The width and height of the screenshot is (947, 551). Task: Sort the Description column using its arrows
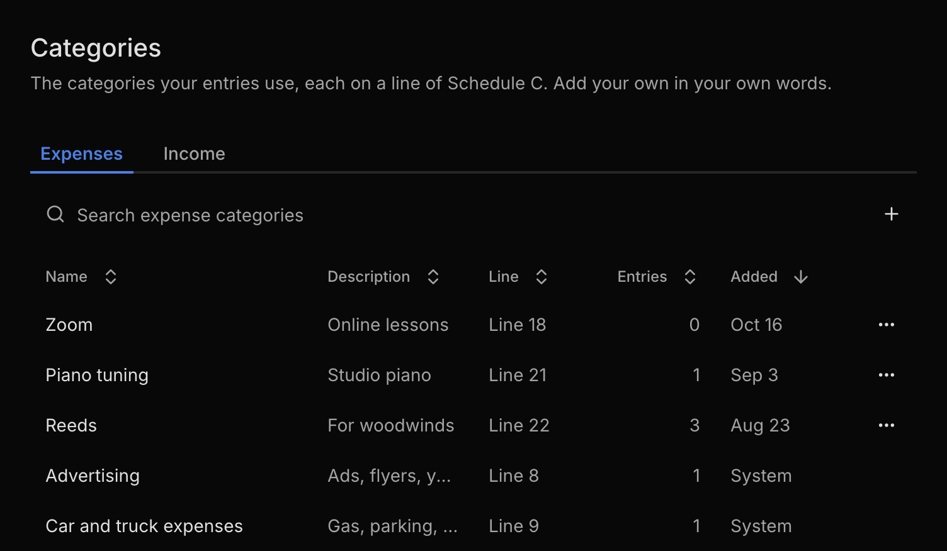433,277
